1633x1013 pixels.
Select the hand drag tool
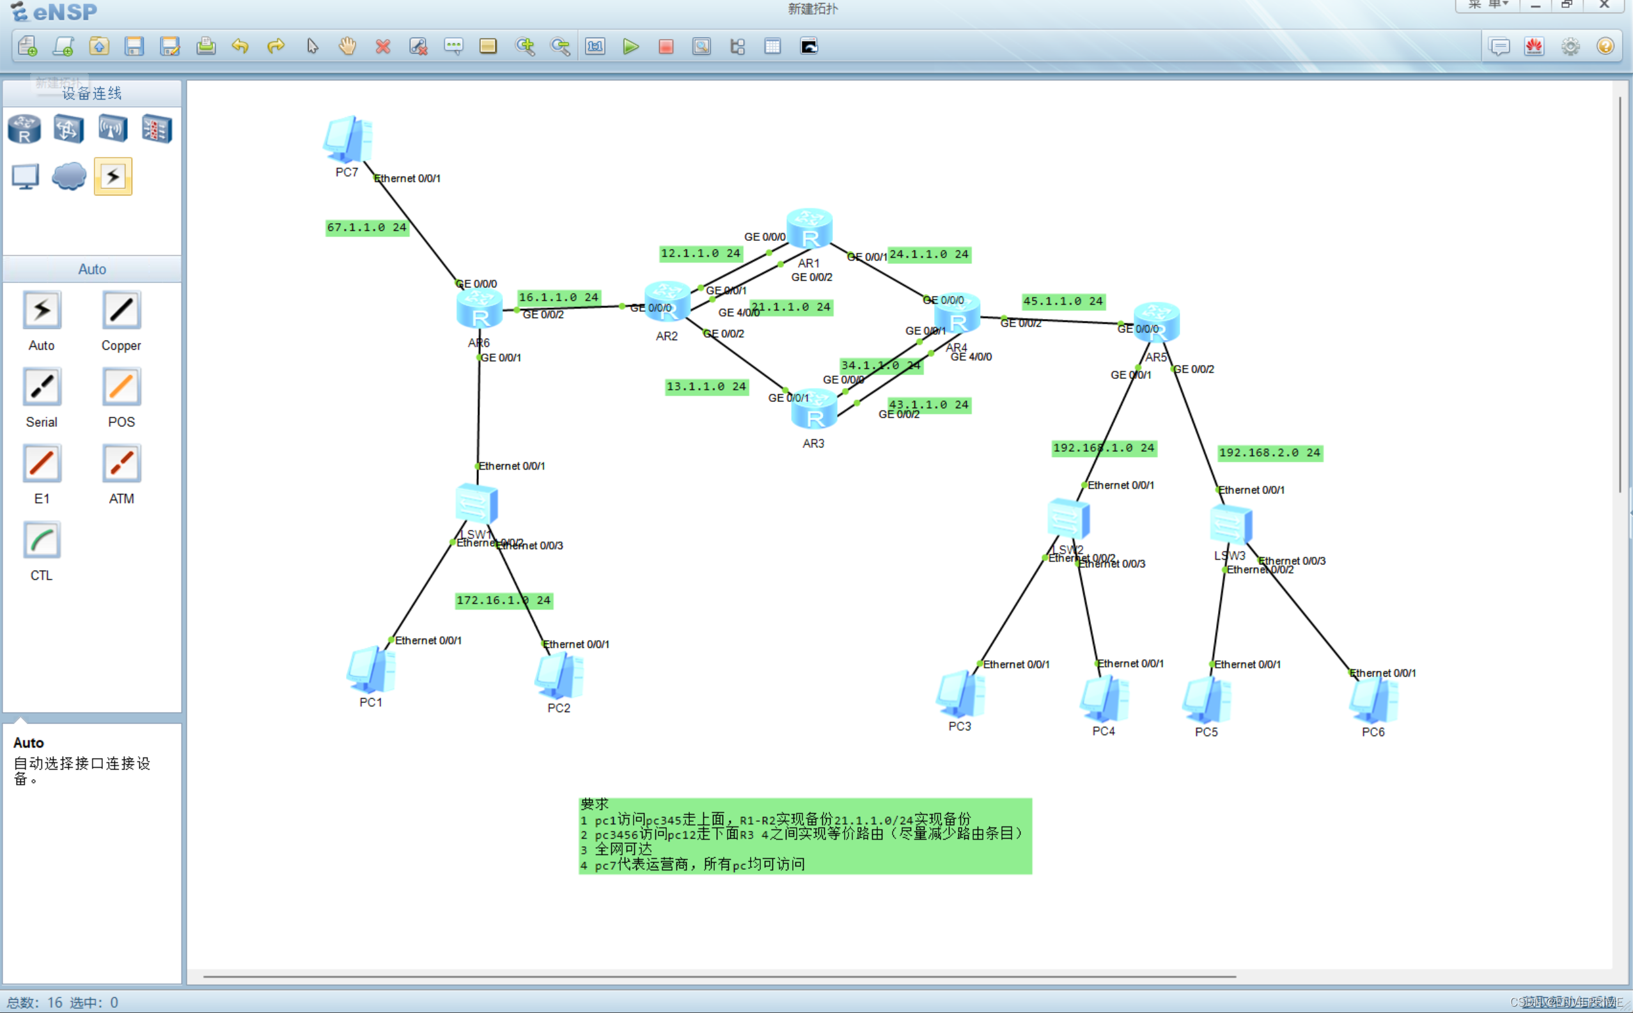[x=347, y=46]
